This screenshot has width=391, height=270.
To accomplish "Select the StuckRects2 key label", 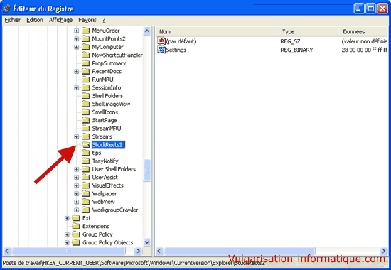I will [108, 145].
